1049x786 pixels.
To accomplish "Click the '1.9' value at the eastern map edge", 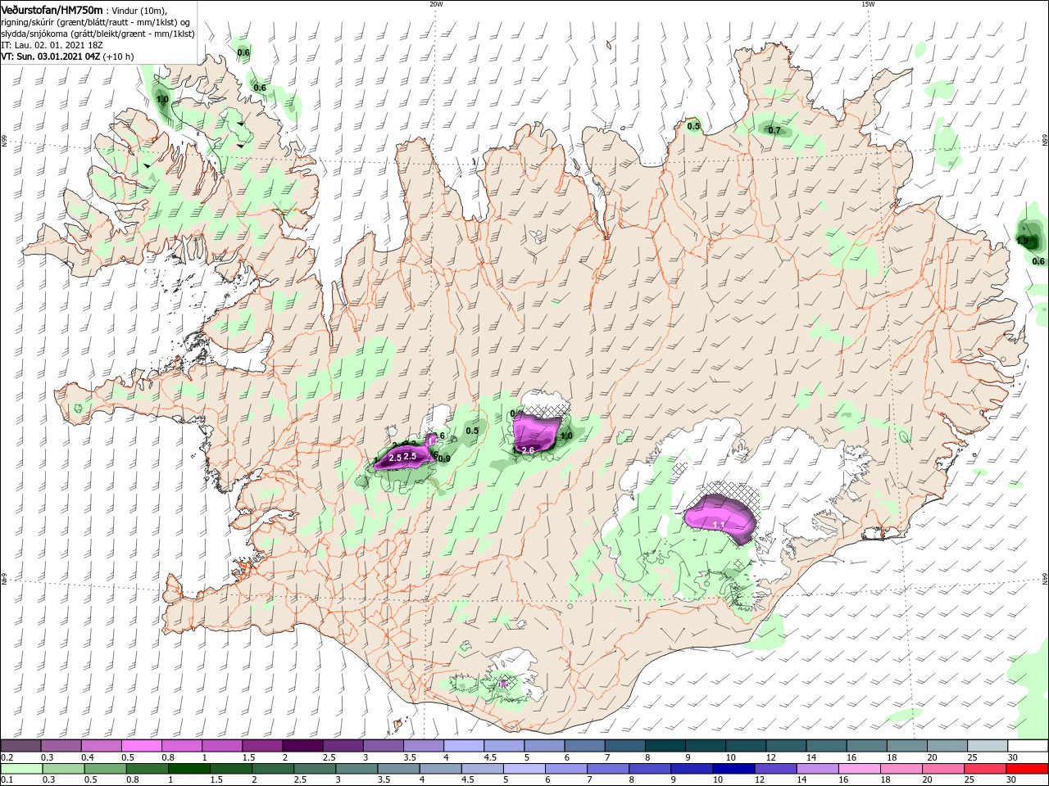I will click(x=1022, y=241).
